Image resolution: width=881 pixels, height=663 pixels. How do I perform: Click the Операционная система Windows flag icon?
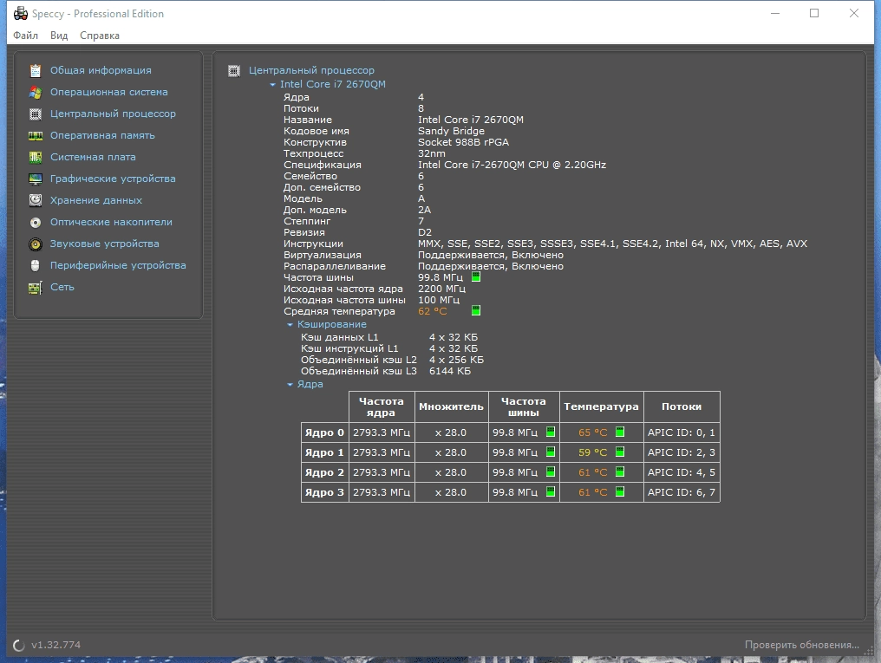(36, 92)
